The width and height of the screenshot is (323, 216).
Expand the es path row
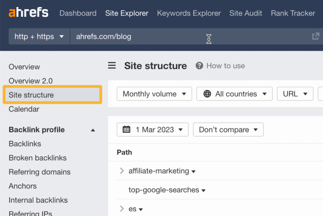pyautogui.click(x=122, y=208)
